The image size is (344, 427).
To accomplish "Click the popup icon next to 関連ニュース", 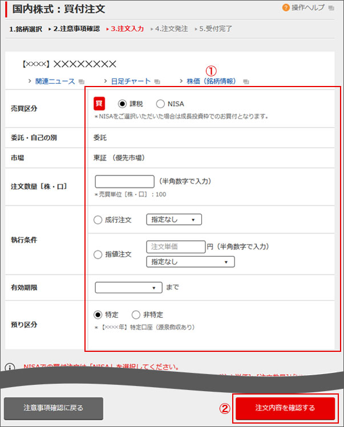I will [81, 82].
